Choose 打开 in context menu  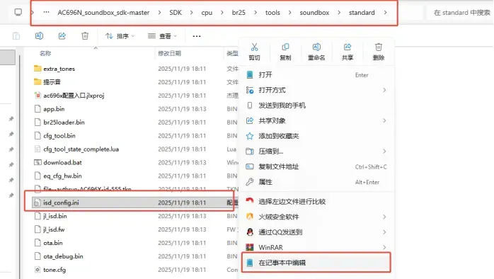click(316, 75)
